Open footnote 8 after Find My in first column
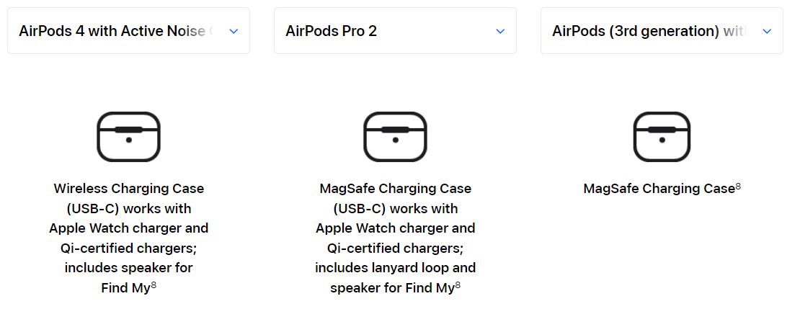Image resolution: width=800 pixels, height=309 pixels. coord(154,285)
